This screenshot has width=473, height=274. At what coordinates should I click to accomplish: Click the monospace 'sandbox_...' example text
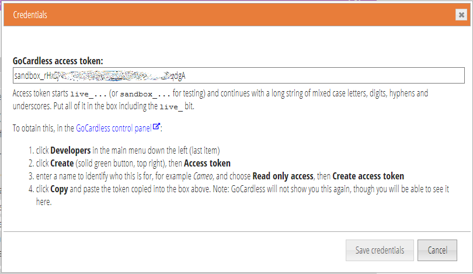point(145,94)
